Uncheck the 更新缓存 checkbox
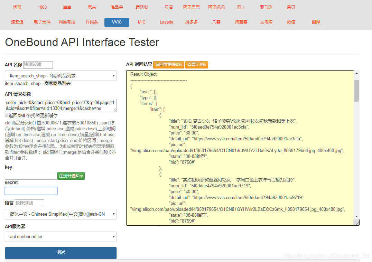 point(38,115)
